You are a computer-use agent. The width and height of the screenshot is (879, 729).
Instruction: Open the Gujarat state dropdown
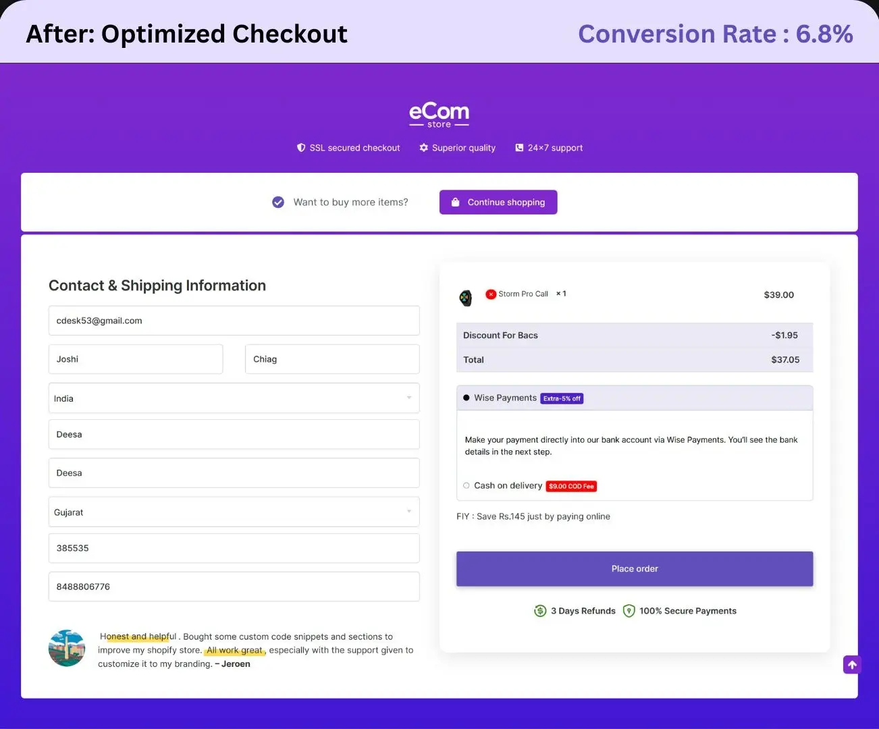[234, 512]
